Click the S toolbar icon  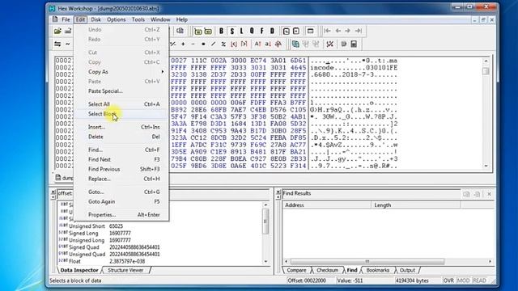pos(232,31)
